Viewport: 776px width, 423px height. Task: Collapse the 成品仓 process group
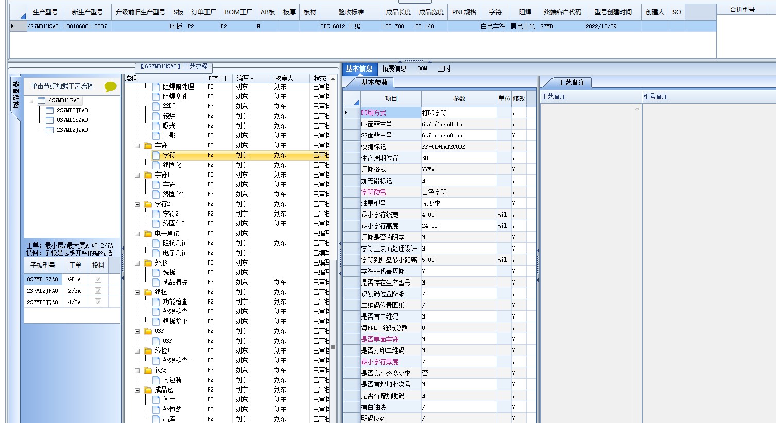(x=138, y=390)
